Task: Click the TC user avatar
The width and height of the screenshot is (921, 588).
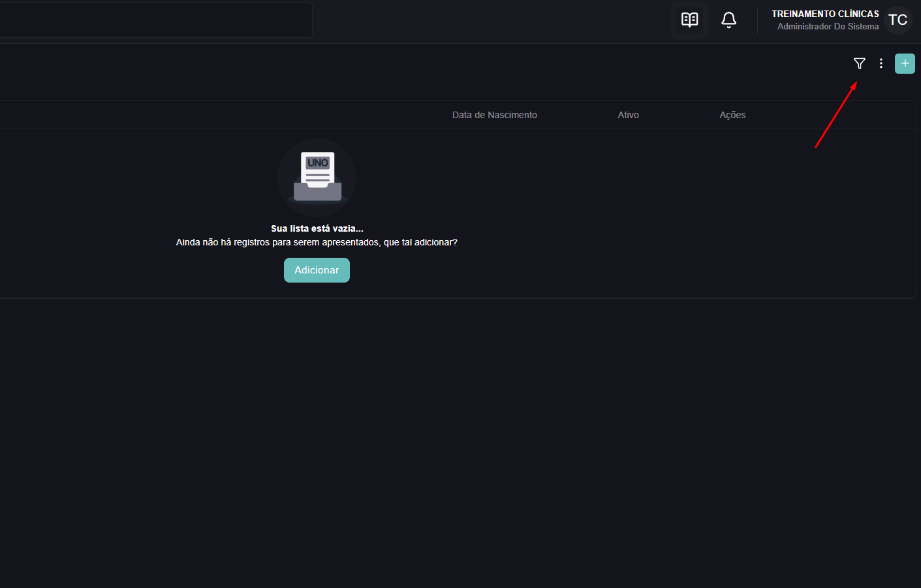Action: (x=898, y=20)
